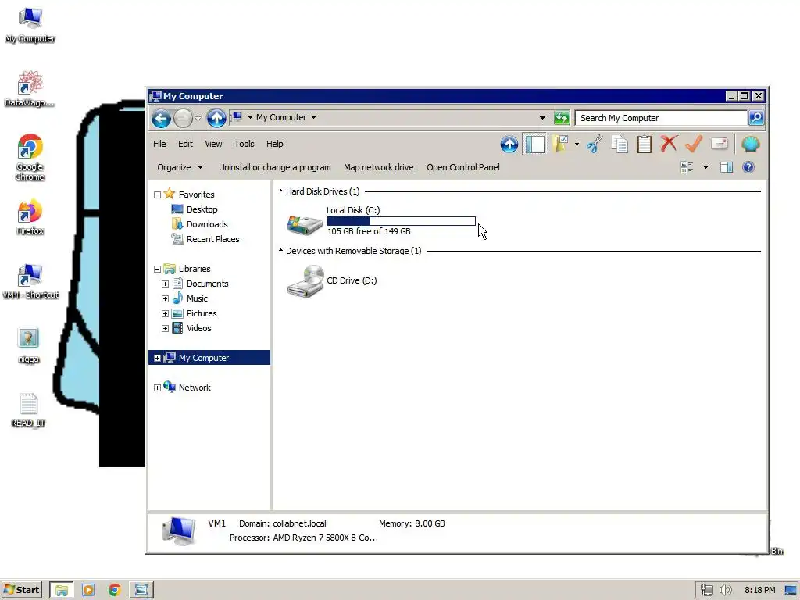This screenshot has height=600, width=800.
Task: Select Desktop in Favorites
Action: tap(202, 209)
